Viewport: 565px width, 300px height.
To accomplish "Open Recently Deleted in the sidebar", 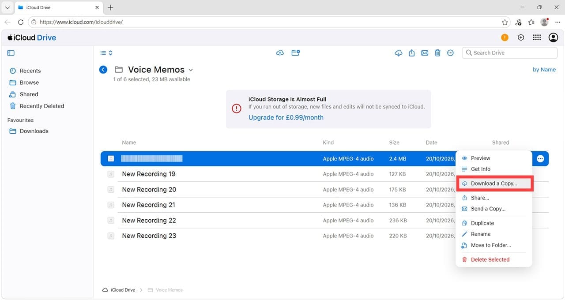I will pos(42,106).
